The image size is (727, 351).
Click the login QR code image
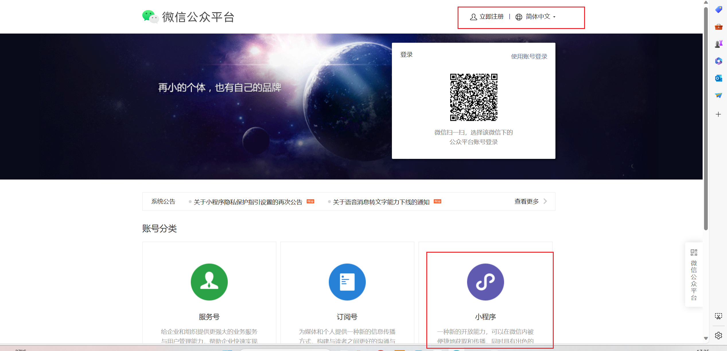click(473, 97)
